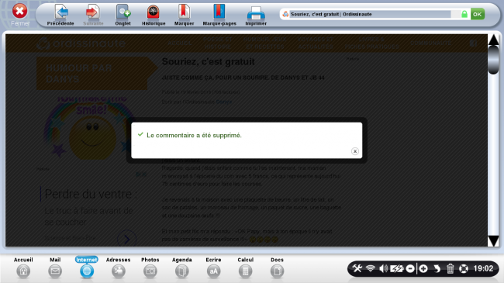Image resolution: width=504 pixels, height=283 pixels.
Task: Click the 'Le commentaire a été supprimé.' message
Action: coord(194,136)
